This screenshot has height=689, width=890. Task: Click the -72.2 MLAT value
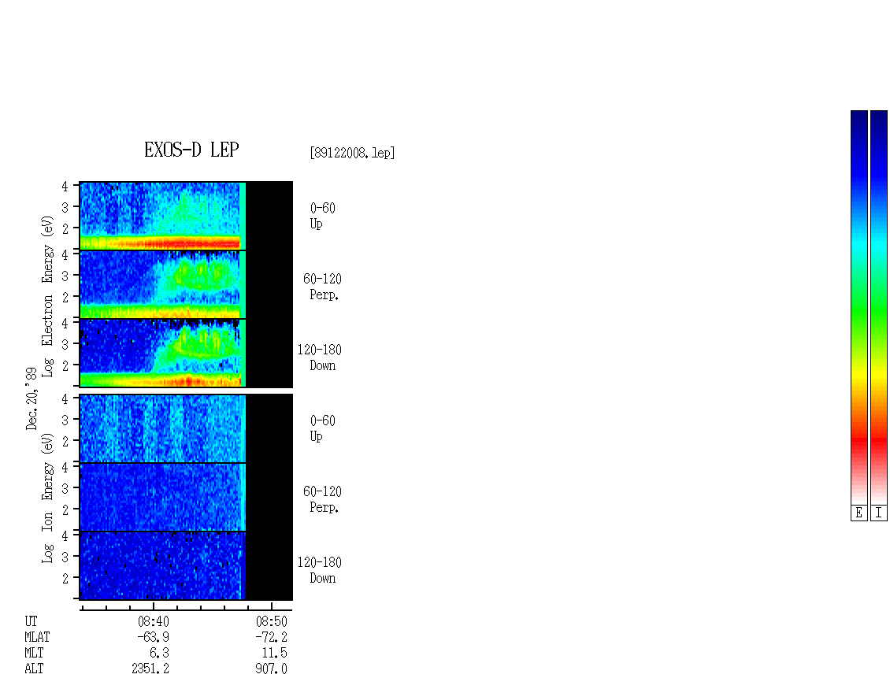[271, 637]
